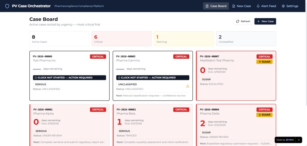307x146 pixels.
Task: Open the Case Board tab
Action: (x=216, y=6)
